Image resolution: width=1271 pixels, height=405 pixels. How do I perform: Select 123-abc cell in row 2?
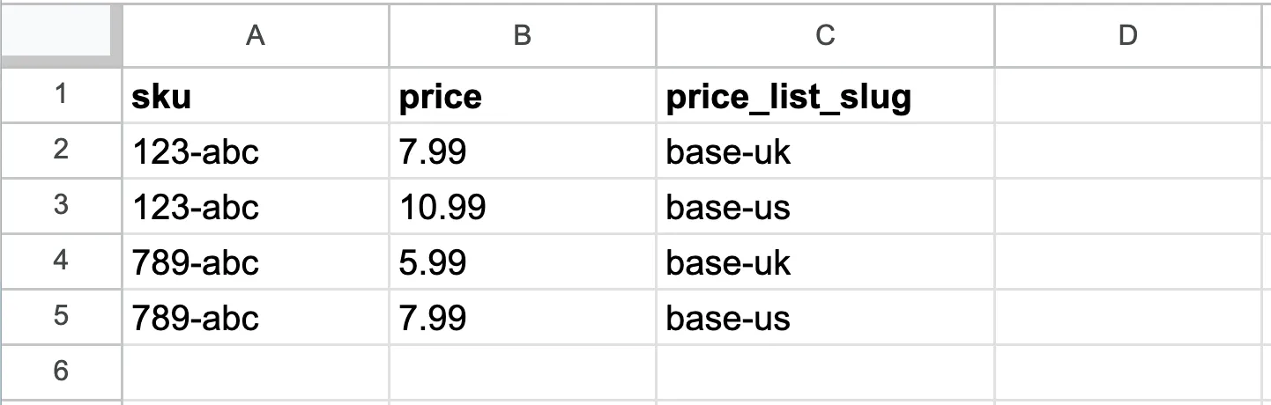[x=256, y=151]
